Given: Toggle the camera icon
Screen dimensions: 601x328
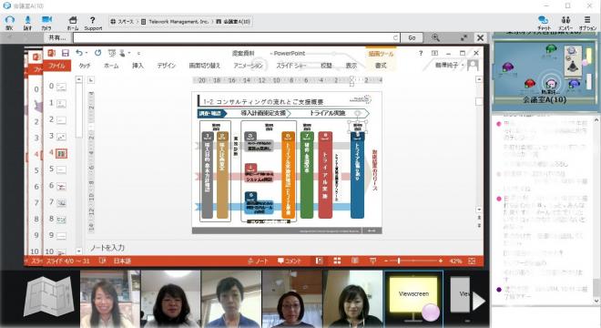Looking at the screenshot, I should tap(46, 19).
